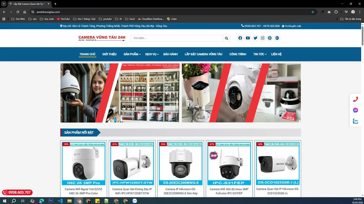Image resolution: width=364 pixels, height=204 pixels.
Task: Open BẢO HÀNH menu item
Action: [x=170, y=54]
